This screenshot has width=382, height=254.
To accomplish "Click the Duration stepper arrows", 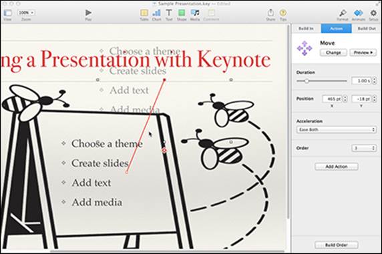I will [x=375, y=81].
